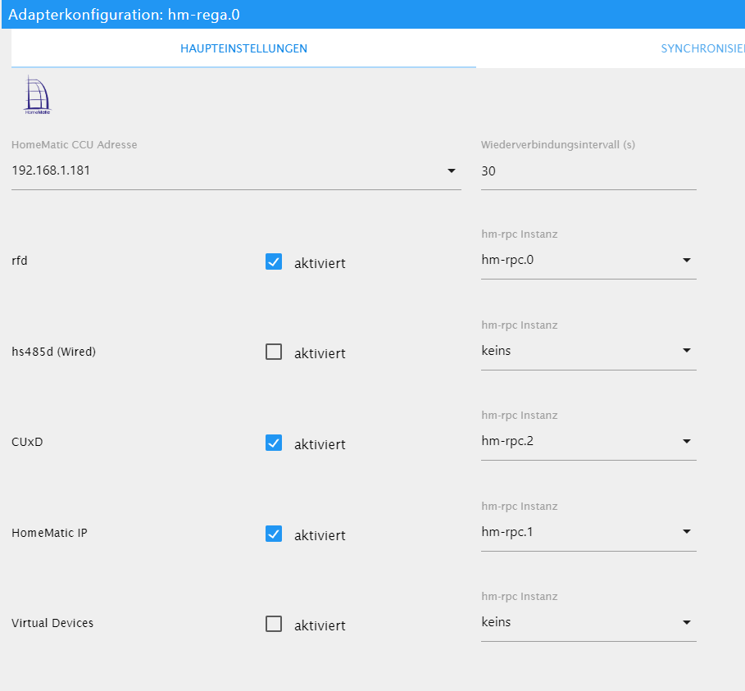Click the Wiederverbindungsintervall input field
Viewport: 745px width, 691px height.
tap(588, 171)
